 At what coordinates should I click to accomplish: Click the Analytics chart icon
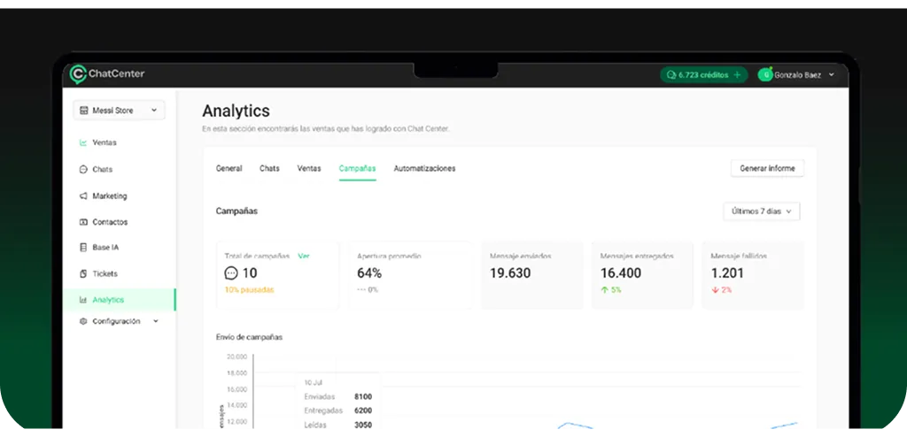[x=83, y=300]
